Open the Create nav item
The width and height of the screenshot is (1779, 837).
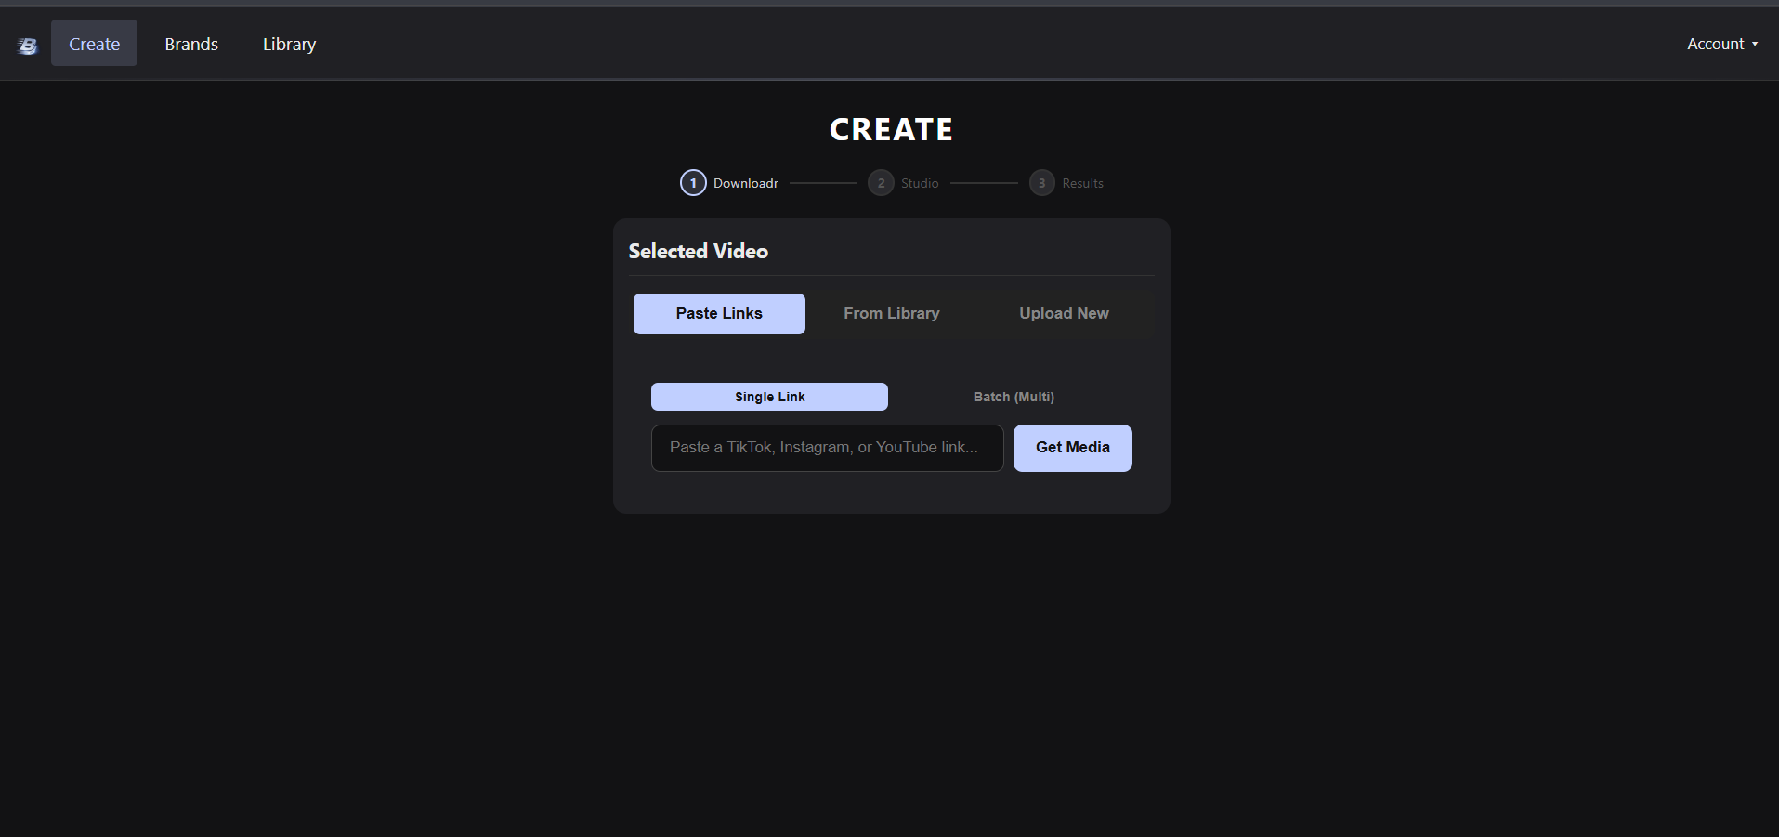coord(94,44)
